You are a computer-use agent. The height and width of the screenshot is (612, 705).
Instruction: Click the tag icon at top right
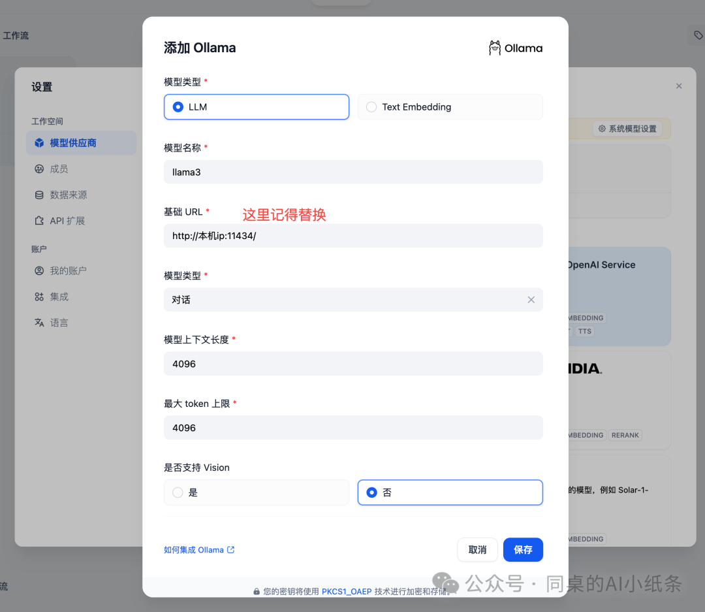pos(698,35)
